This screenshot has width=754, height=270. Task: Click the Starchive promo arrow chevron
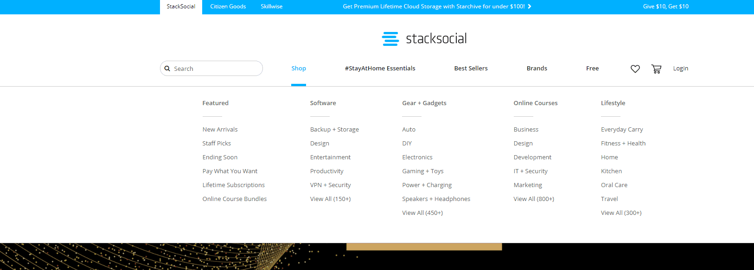pyautogui.click(x=530, y=6)
